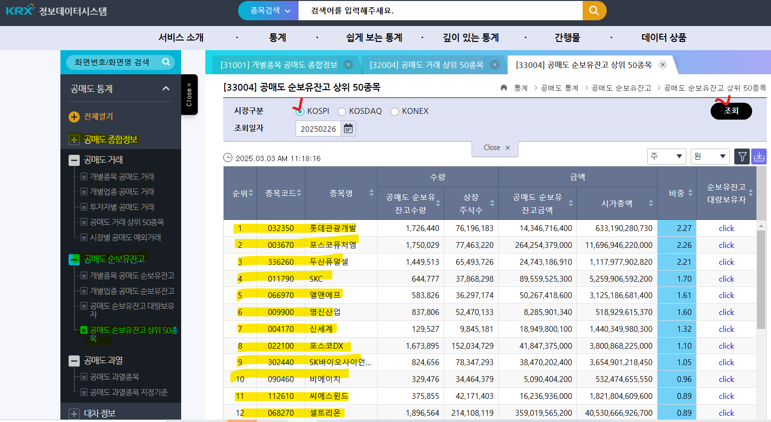
Task: Click the Close X panel toggle
Action: coord(495,148)
